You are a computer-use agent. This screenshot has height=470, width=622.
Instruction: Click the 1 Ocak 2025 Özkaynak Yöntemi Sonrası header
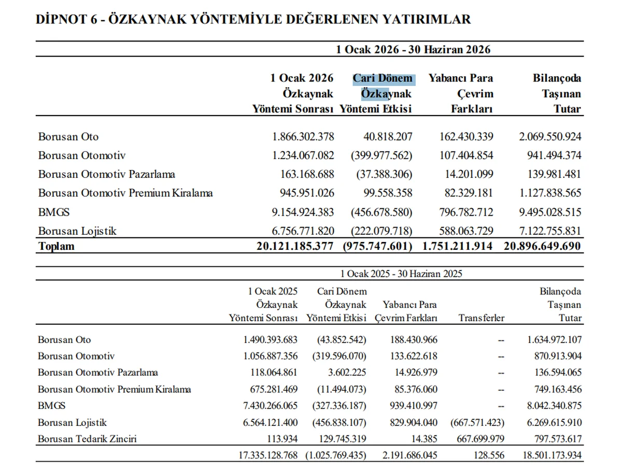click(x=263, y=305)
